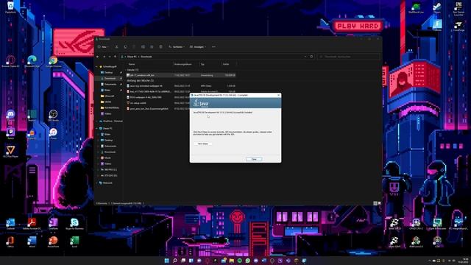
Task: Open Adobe Acrobat DC desktop icon
Action: pos(32,224)
